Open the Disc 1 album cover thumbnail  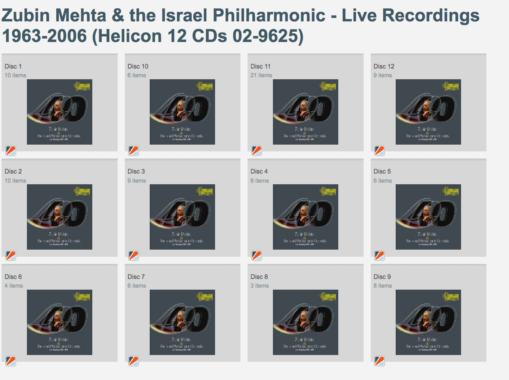tap(59, 112)
